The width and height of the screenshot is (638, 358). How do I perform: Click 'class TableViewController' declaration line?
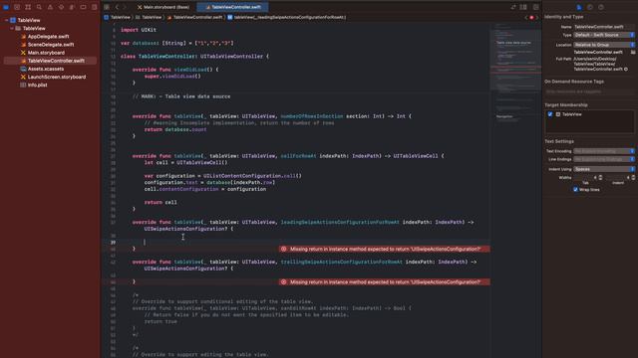tap(194, 57)
